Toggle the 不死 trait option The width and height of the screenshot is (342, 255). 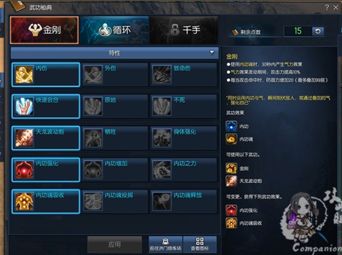(x=183, y=106)
